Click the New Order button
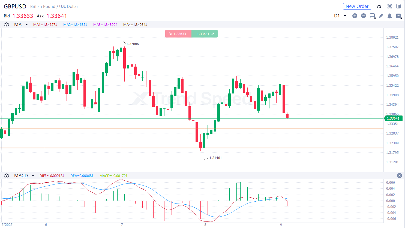Image resolution: width=405 pixels, height=228 pixels. point(357,6)
